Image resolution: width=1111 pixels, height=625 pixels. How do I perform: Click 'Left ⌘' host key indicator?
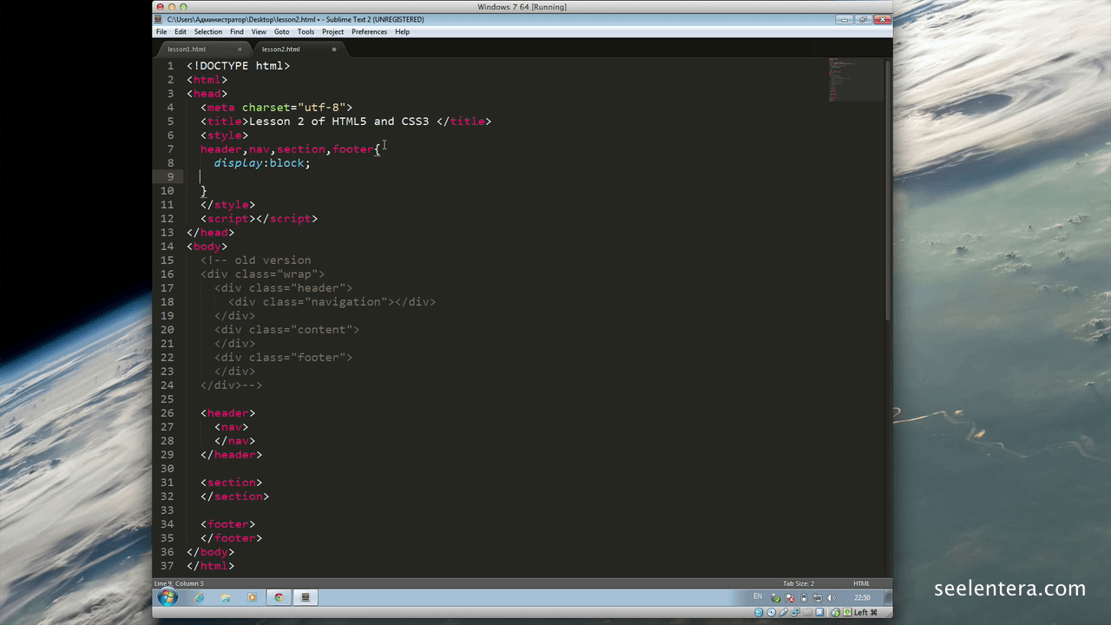(865, 612)
